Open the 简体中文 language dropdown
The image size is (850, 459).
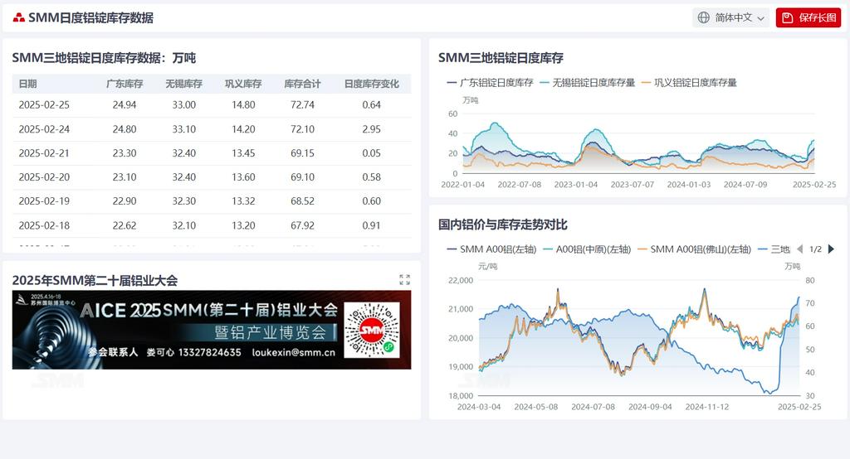tap(731, 18)
